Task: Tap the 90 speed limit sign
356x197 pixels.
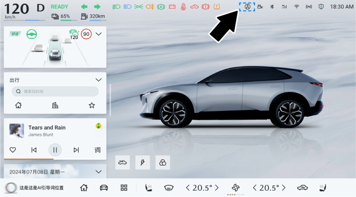Action: point(86,34)
